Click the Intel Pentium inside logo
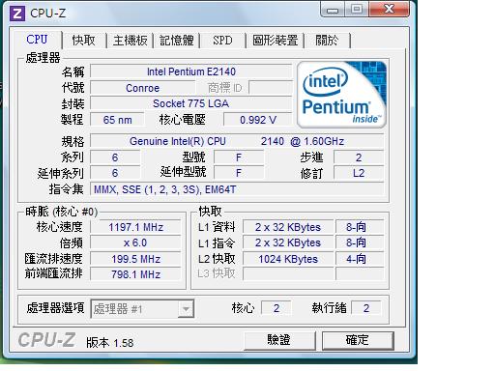The image size is (495, 371). pos(341,95)
